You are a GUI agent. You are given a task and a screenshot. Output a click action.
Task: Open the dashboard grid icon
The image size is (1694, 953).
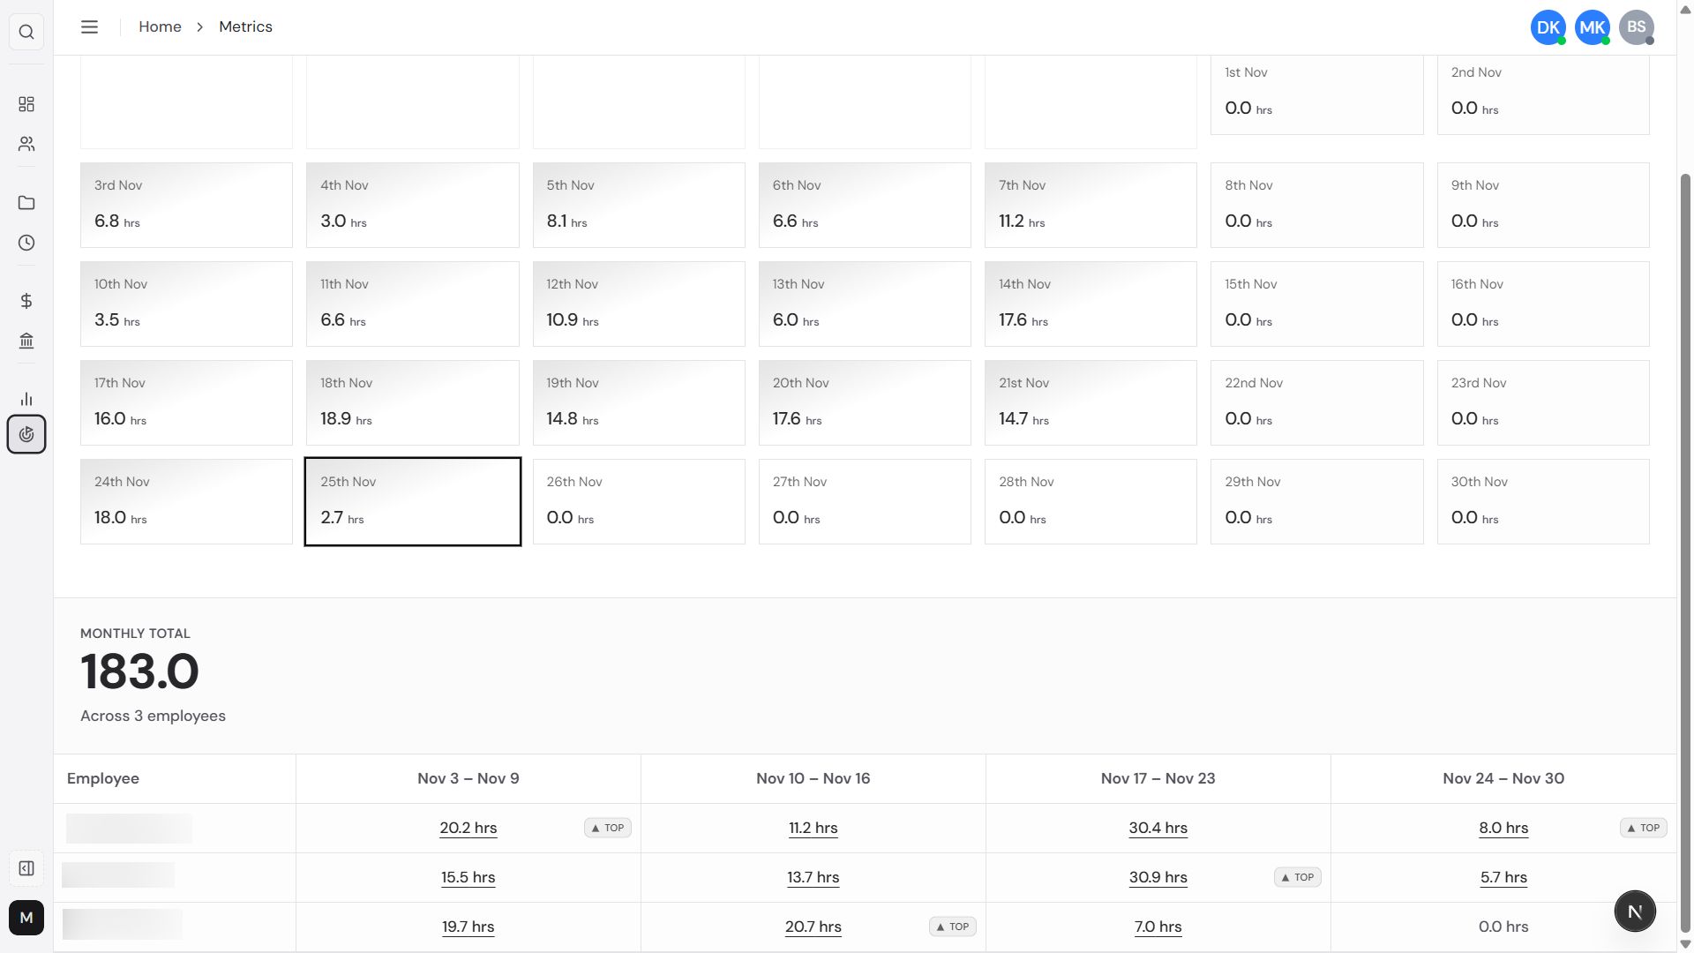click(26, 104)
